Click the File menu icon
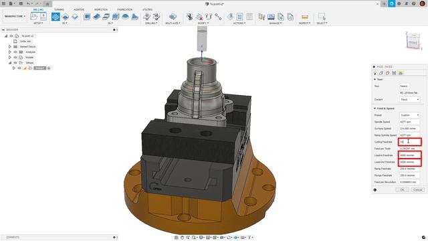428x241 pixels. pos(11,4)
